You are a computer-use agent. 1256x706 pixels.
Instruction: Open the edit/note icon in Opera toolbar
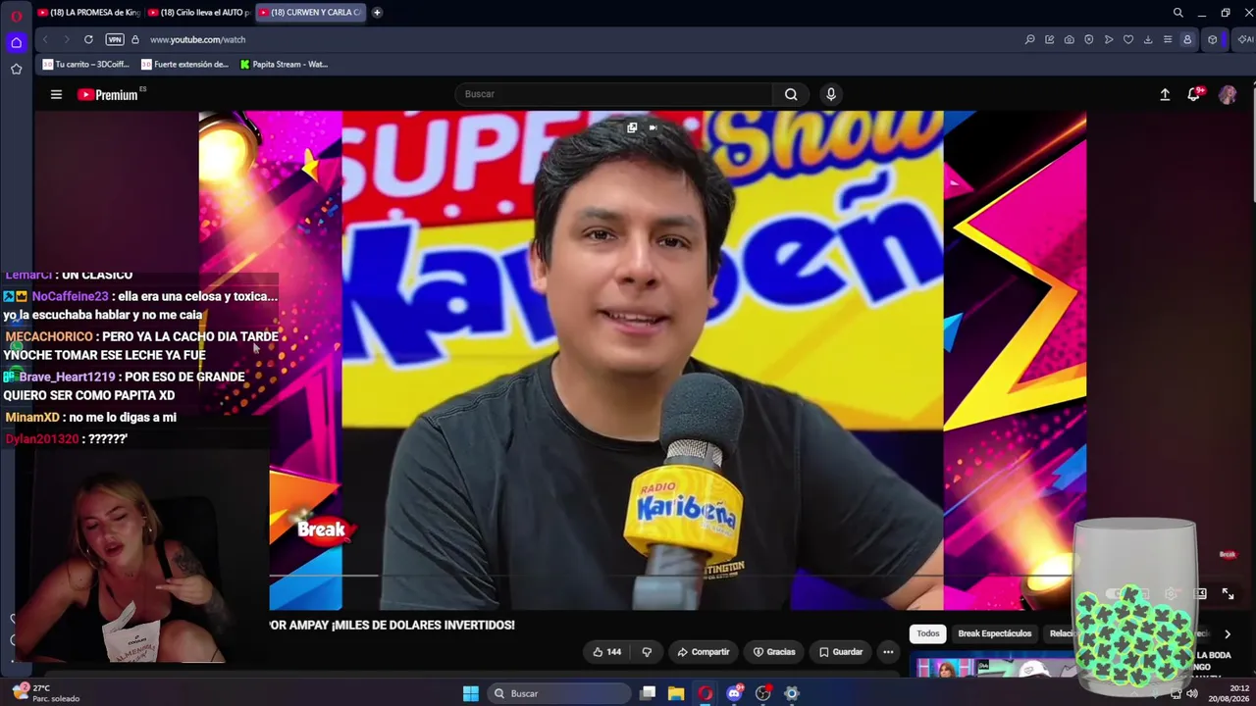coord(1049,39)
